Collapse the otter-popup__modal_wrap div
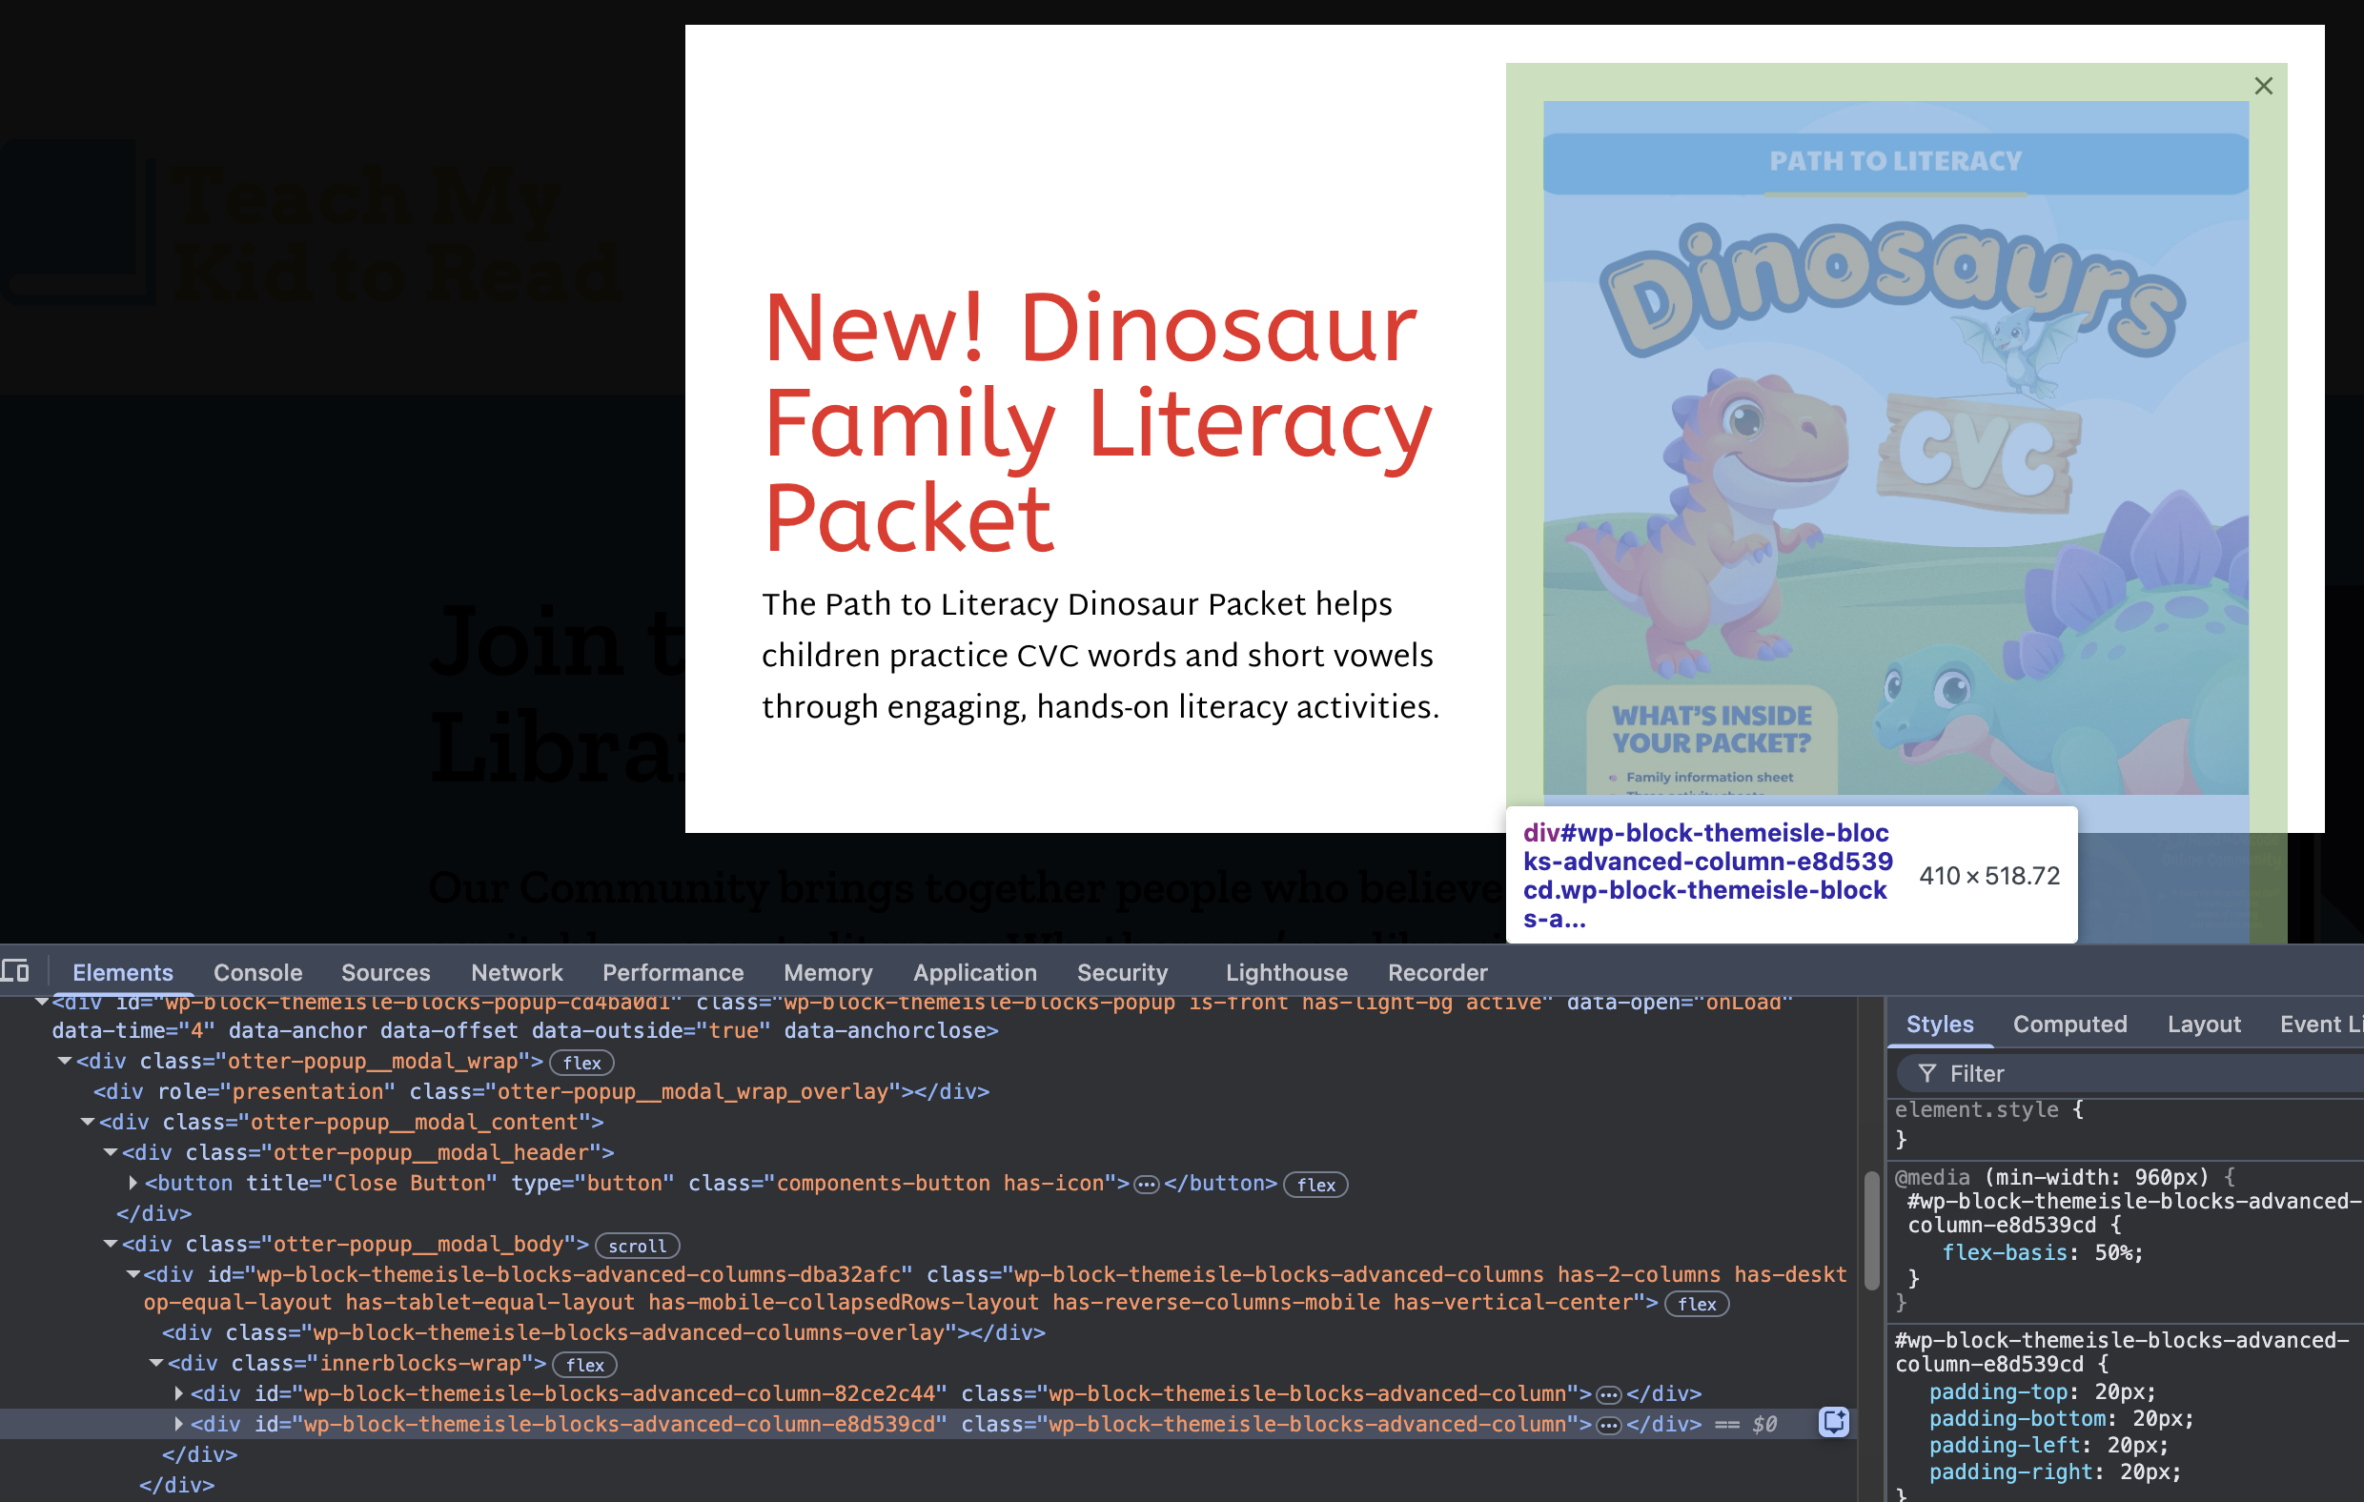The height and width of the screenshot is (1502, 2364). click(x=65, y=1062)
